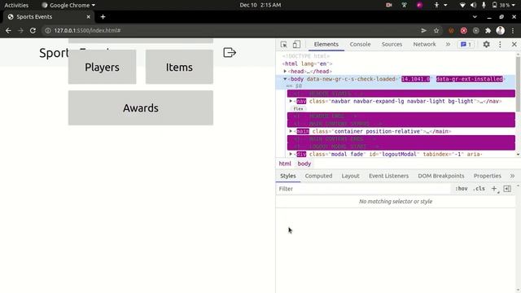Expand the main element node
The image size is (521, 293).
click(291, 131)
